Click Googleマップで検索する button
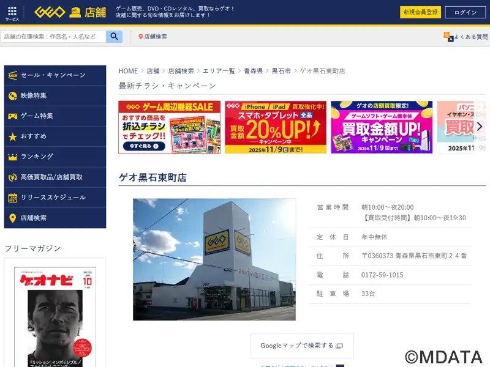This screenshot has width=490, height=367. pyautogui.click(x=302, y=346)
